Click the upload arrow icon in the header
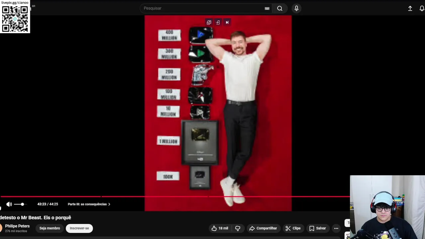 coord(410,9)
